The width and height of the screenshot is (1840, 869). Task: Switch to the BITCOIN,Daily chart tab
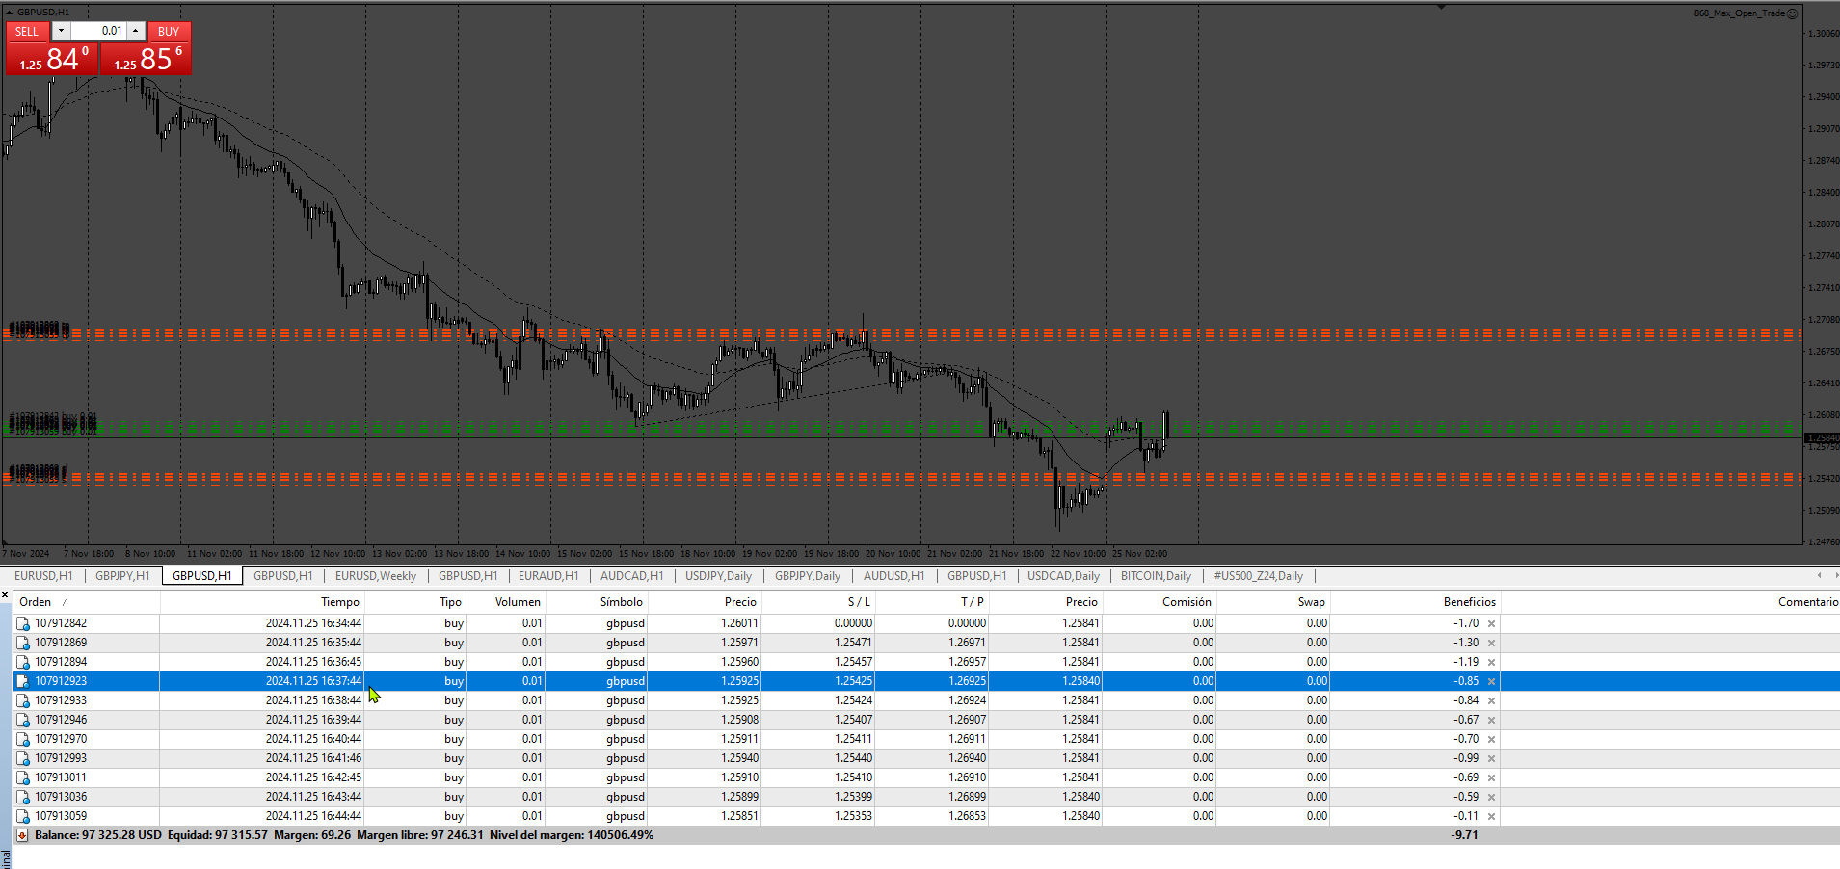click(x=1156, y=576)
